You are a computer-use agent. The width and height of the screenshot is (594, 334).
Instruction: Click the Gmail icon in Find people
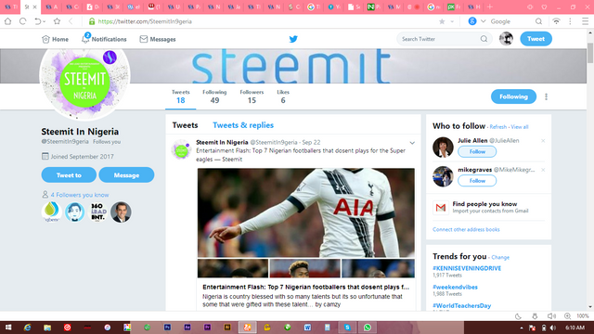click(441, 208)
